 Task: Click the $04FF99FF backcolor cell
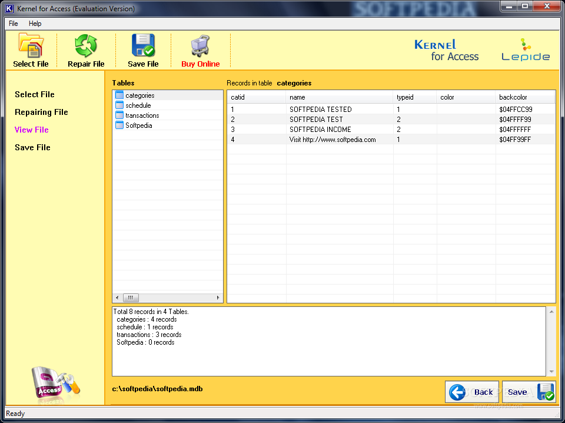point(525,140)
